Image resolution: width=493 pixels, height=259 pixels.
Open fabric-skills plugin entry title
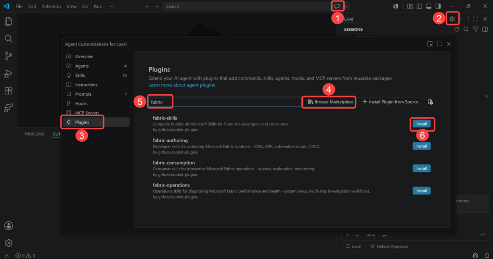coord(165,118)
